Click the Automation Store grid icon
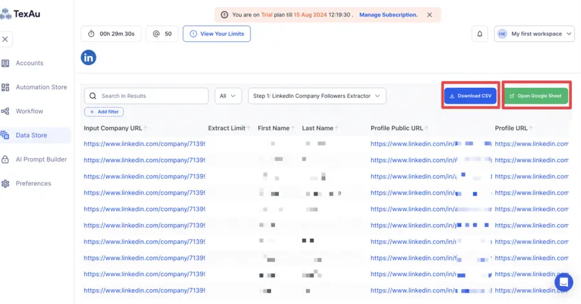 pyautogui.click(x=5, y=87)
